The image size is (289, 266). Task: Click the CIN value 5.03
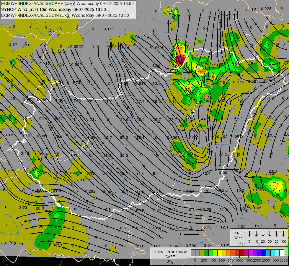(73, 209)
